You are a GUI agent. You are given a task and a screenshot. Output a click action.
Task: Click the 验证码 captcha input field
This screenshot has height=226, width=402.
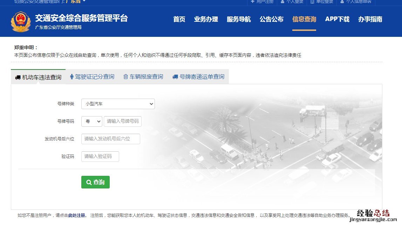100,157
